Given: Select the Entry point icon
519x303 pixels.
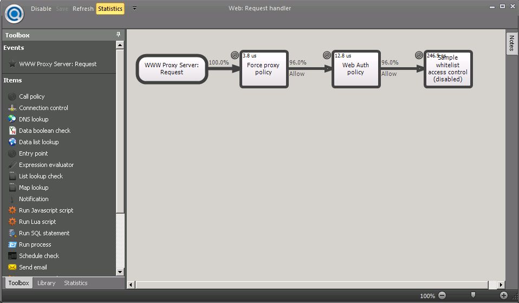Looking at the screenshot, I should 12,153.
